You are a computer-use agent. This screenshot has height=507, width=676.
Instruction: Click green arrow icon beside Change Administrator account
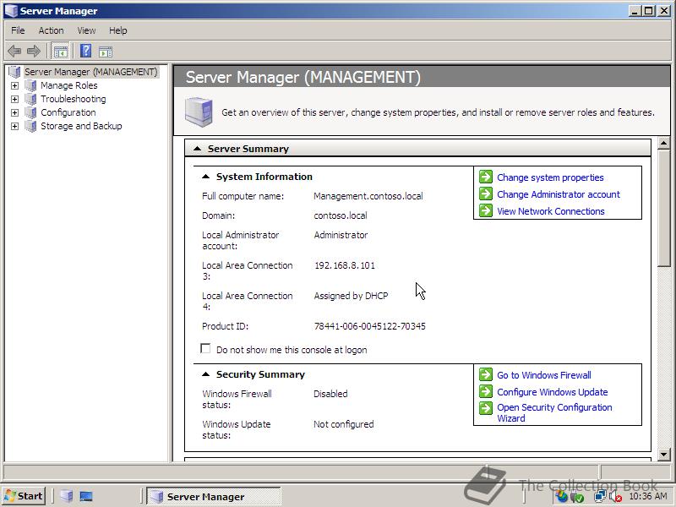[486, 194]
